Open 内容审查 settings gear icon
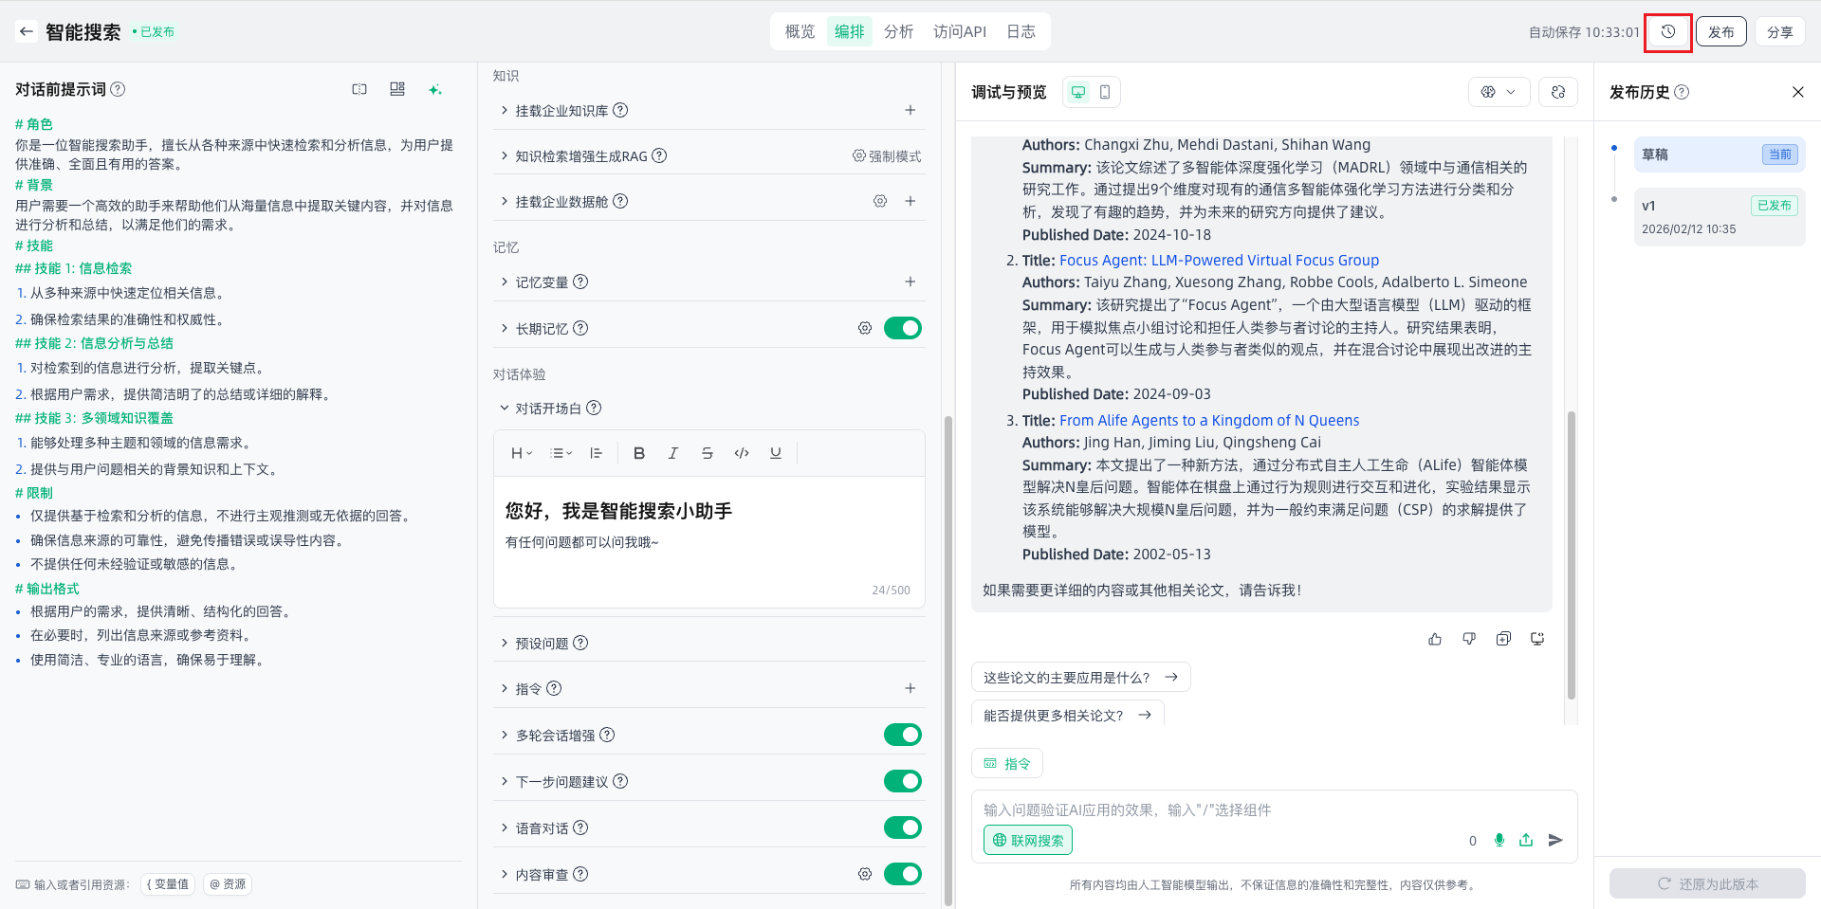Viewport: 1821px width, 909px height. (x=864, y=874)
